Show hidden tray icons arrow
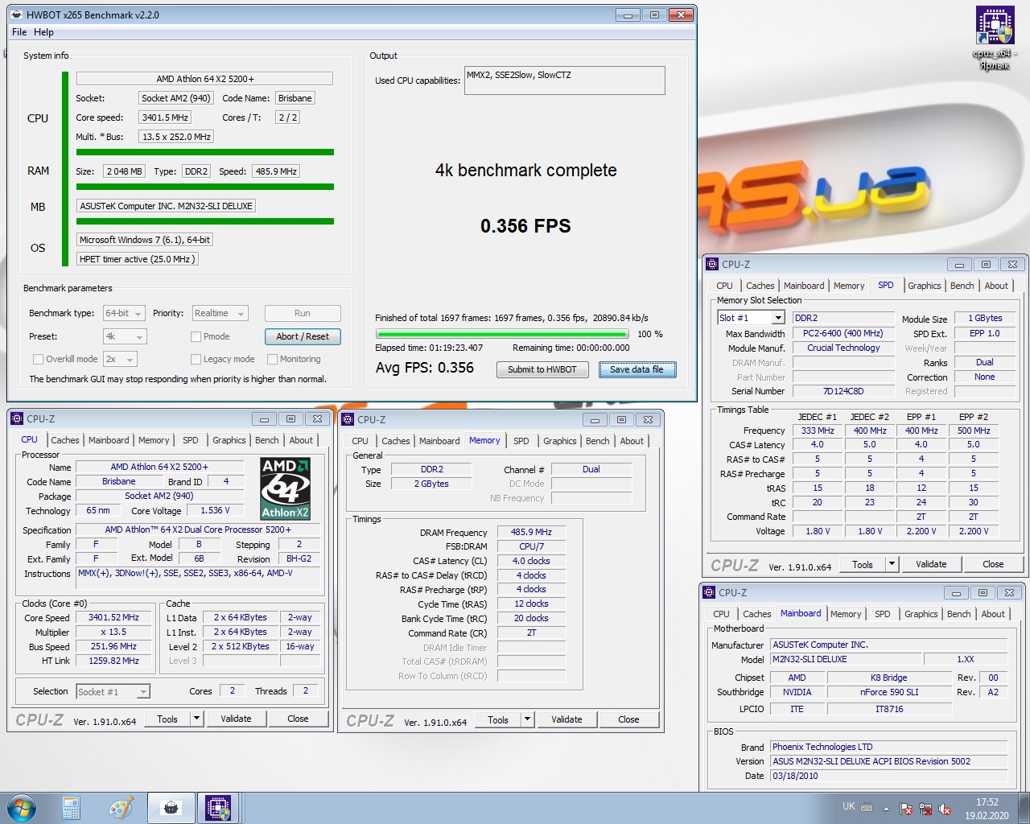1030x824 pixels. [x=887, y=809]
